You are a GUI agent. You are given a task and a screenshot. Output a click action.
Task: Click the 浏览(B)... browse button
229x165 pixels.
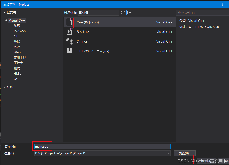[185, 153]
